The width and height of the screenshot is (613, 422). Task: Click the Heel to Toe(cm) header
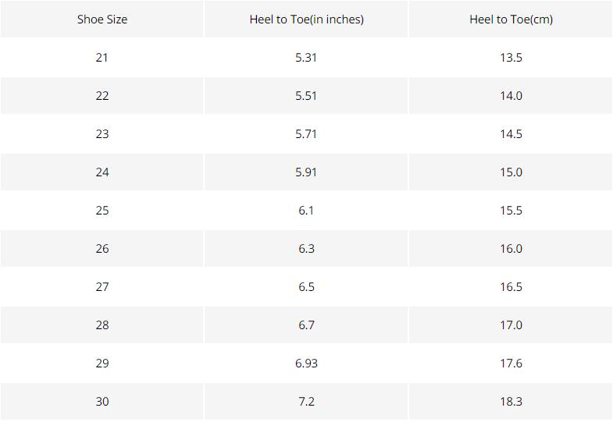(511, 20)
